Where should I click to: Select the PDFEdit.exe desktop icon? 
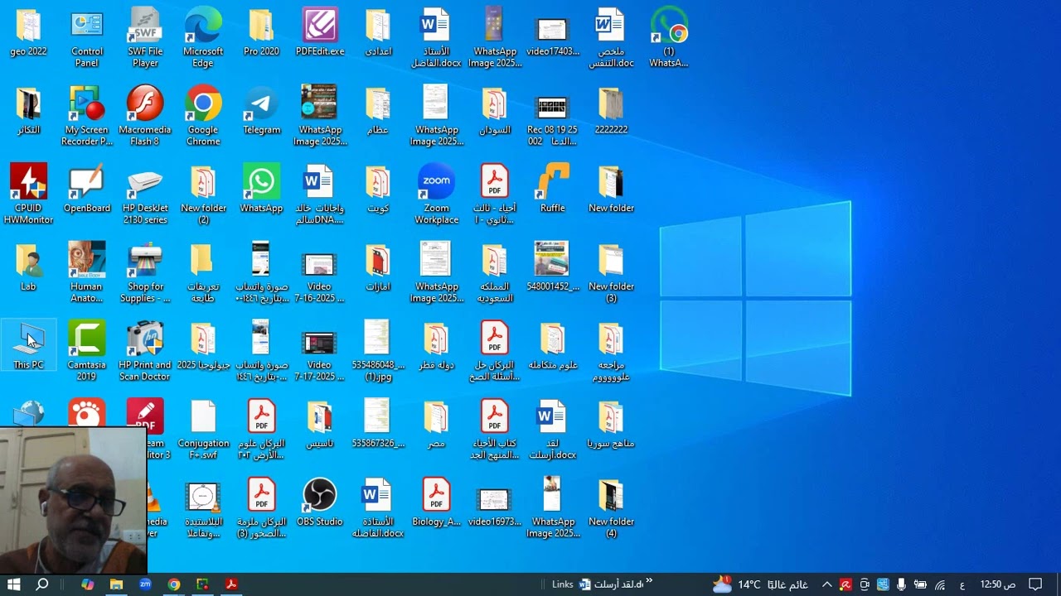319,33
